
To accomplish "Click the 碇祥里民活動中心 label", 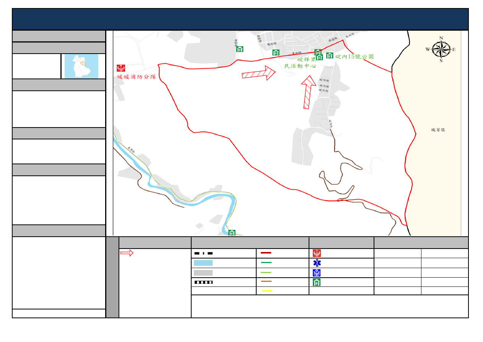I will point(300,62).
